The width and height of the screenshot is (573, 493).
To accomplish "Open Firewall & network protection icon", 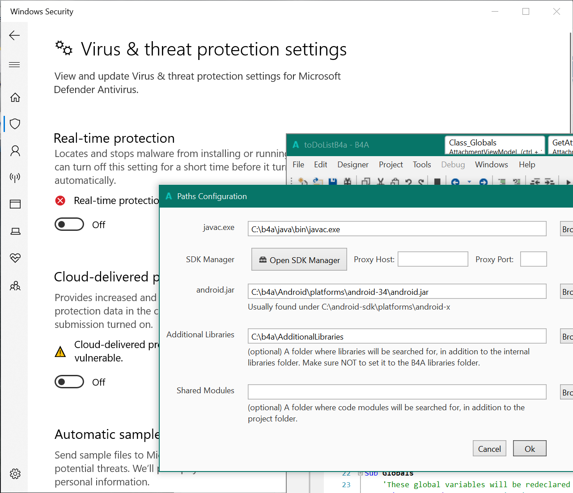I will click(15, 178).
